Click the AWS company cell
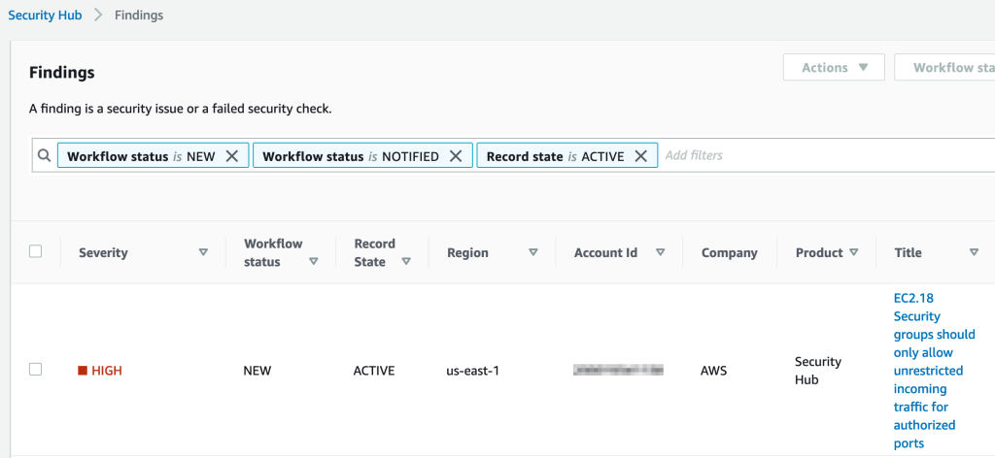The height and width of the screenshot is (458, 995). coord(714,371)
